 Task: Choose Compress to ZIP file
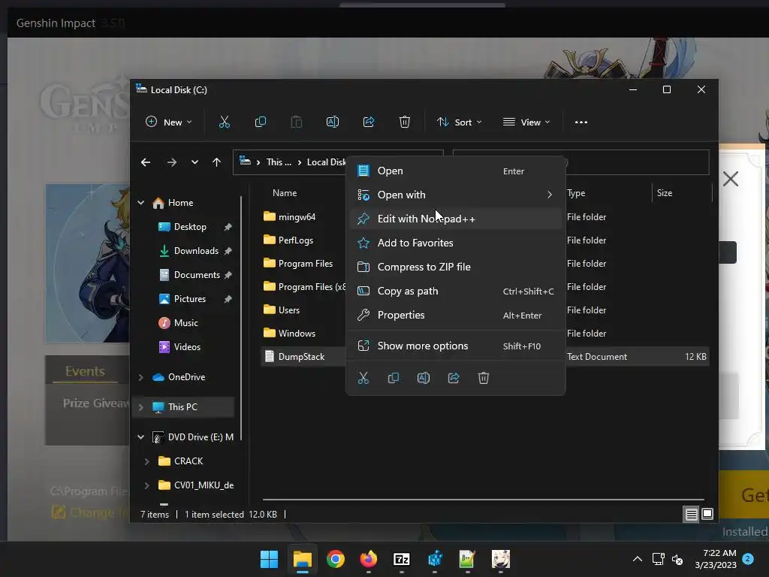456,267
